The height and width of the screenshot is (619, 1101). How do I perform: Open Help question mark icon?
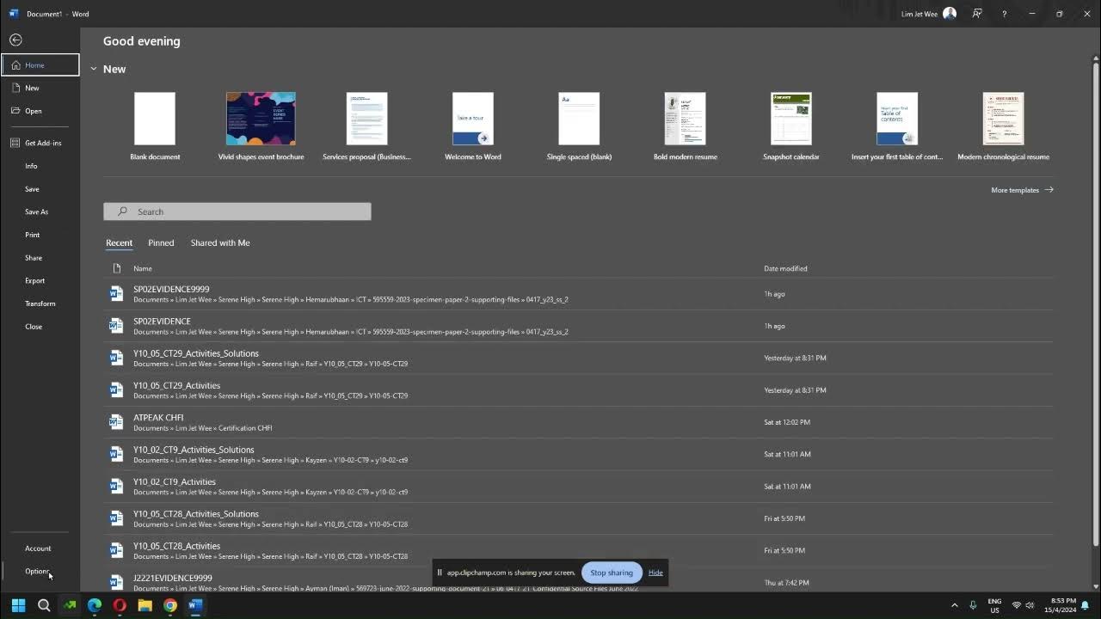[1004, 14]
